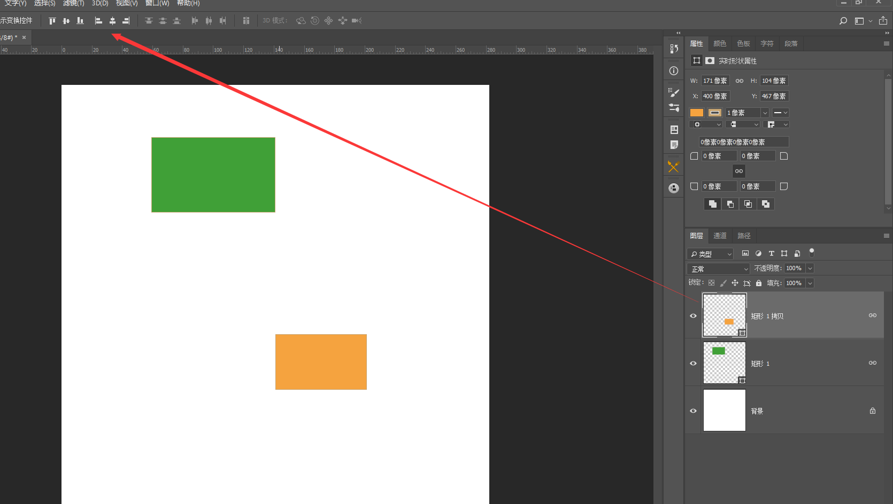Distribute bottom edges in options bar

[x=176, y=21]
